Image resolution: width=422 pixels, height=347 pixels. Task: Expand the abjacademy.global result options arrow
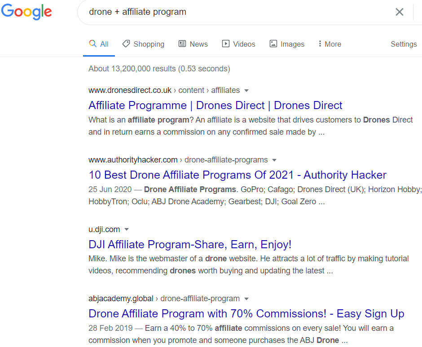pyautogui.click(x=246, y=299)
